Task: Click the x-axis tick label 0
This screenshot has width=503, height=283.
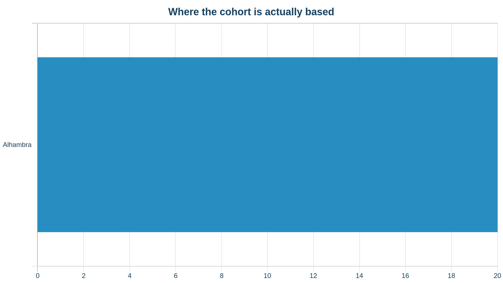Action: (x=37, y=276)
